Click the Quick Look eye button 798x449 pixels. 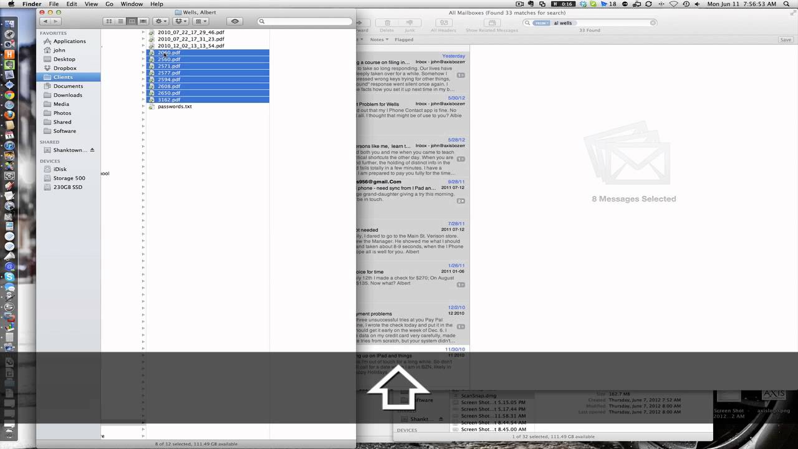point(235,21)
